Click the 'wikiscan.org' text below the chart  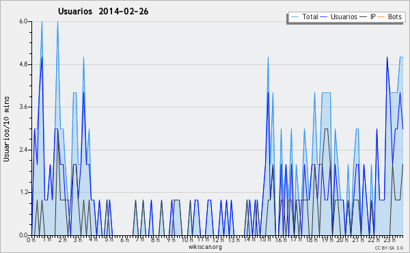tap(205, 247)
